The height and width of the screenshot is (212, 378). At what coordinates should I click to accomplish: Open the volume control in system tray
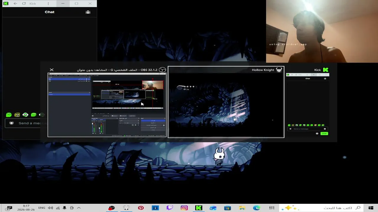pyautogui.click(x=50, y=208)
